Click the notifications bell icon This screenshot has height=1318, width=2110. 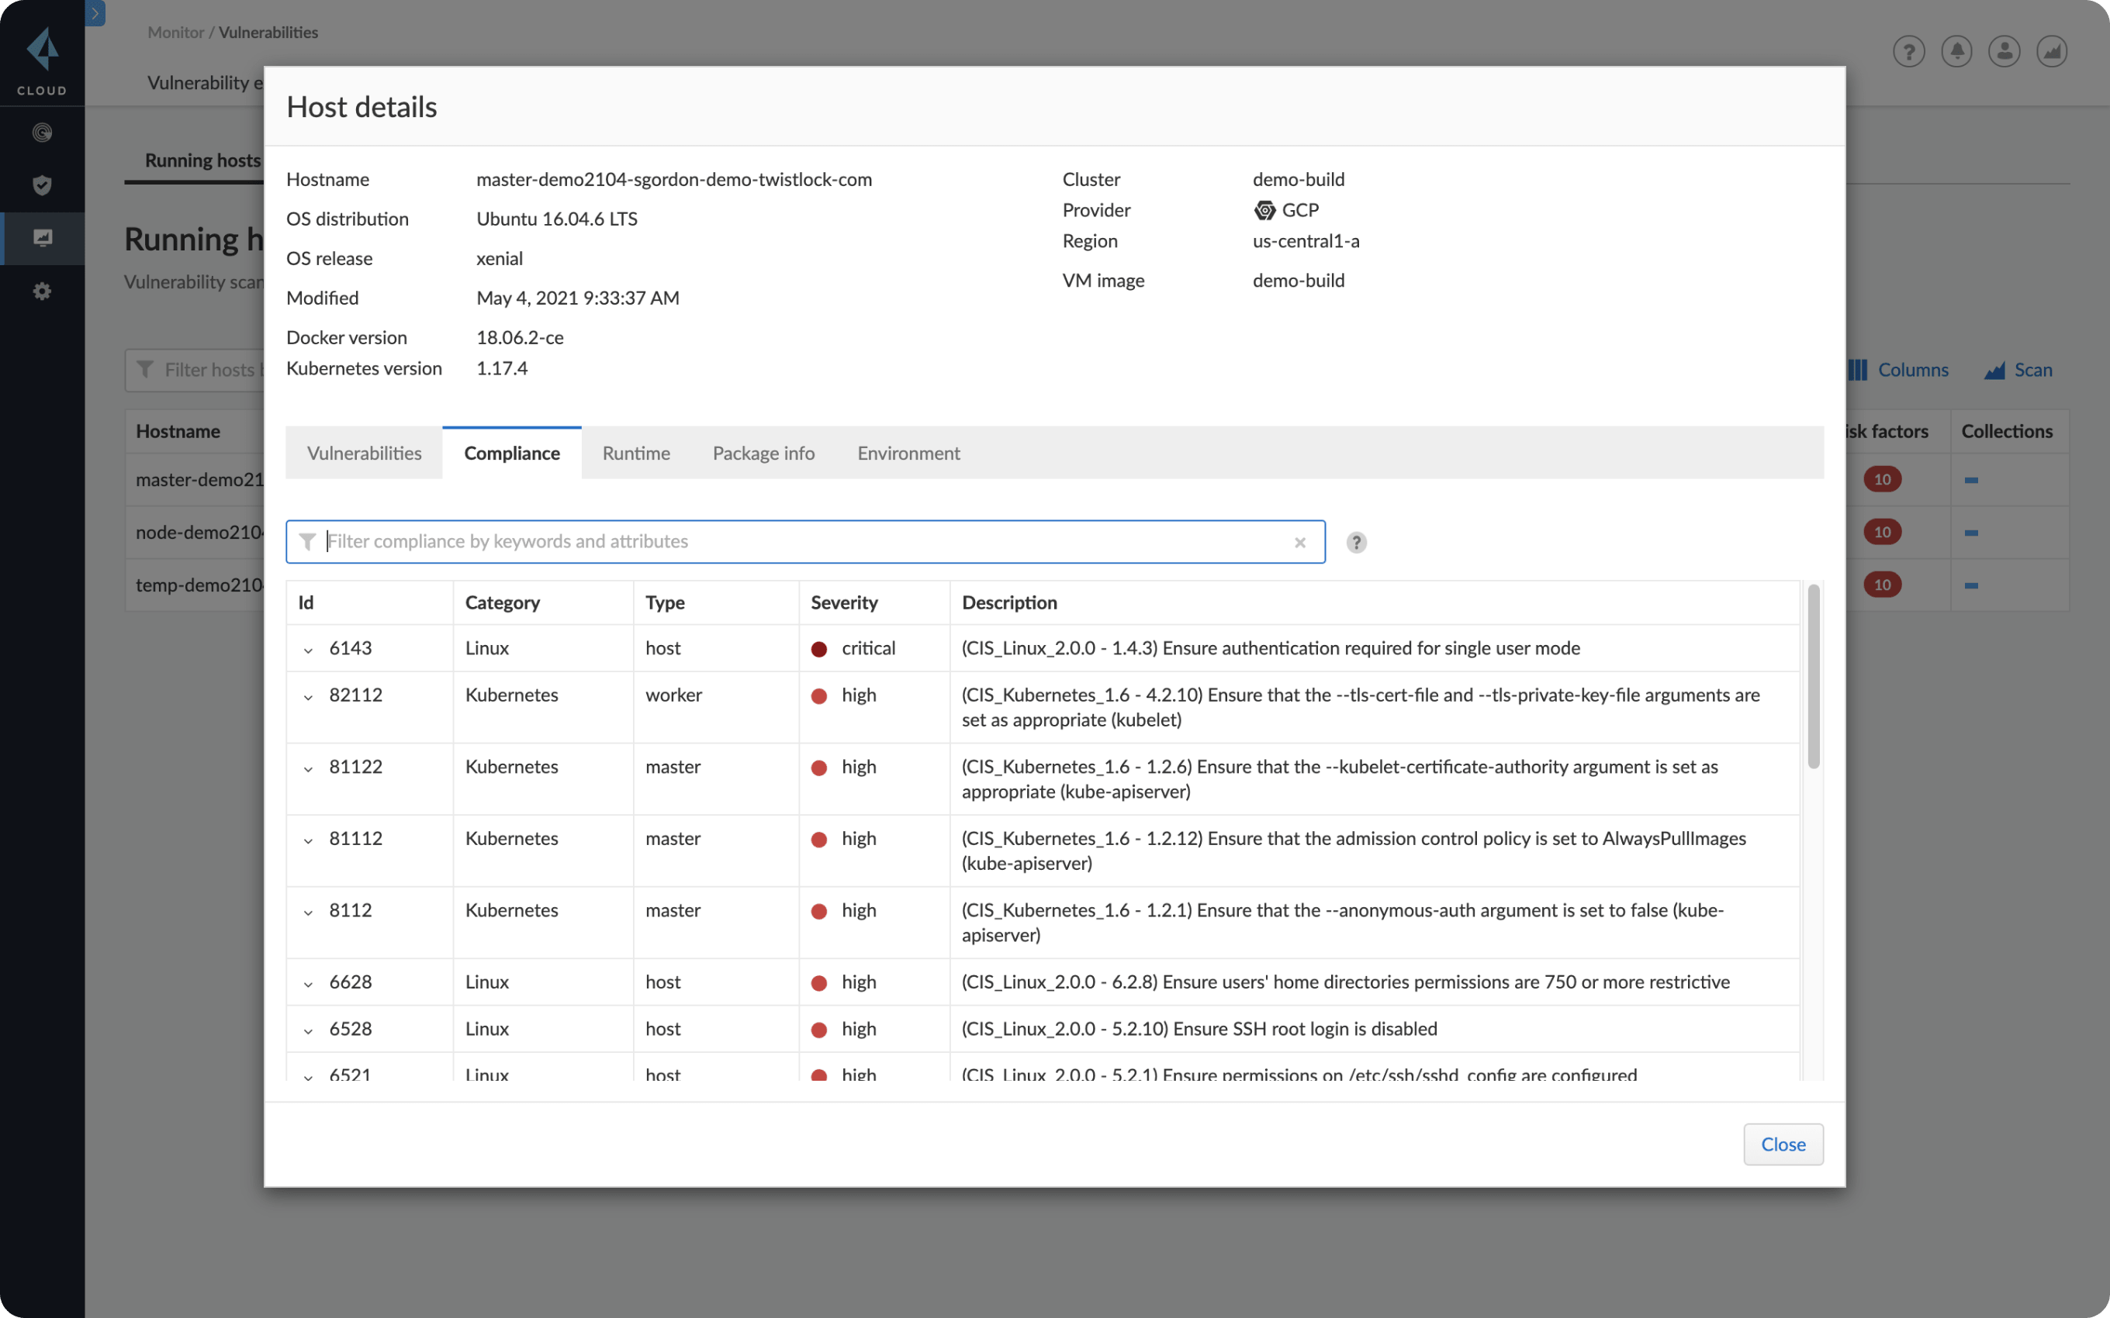[1956, 50]
